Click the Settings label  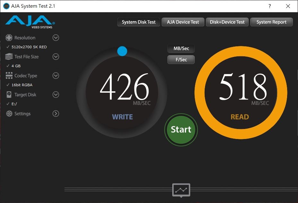point(22,114)
